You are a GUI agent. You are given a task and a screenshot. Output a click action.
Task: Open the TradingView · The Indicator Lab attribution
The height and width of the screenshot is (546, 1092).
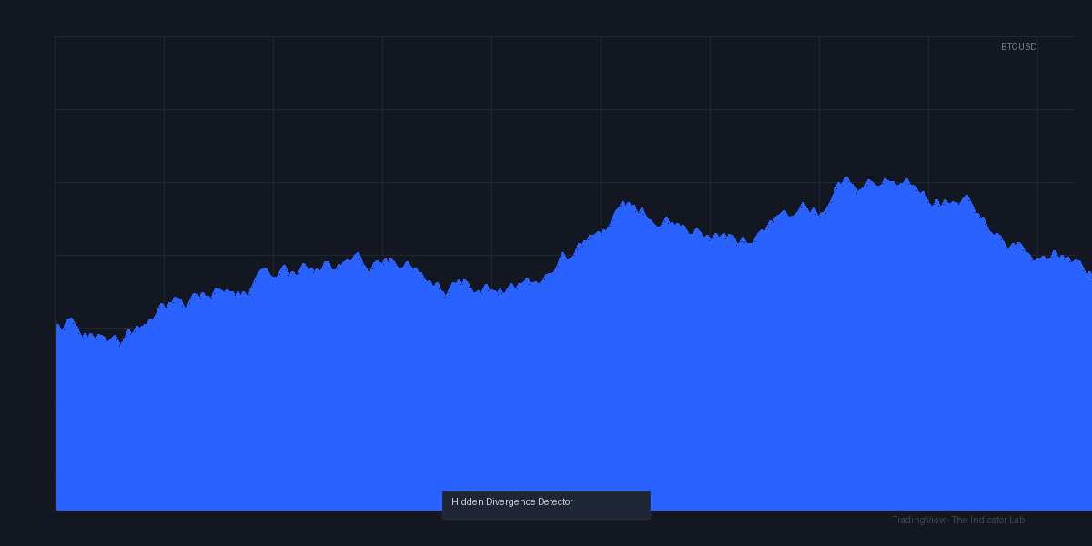coord(958,520)
